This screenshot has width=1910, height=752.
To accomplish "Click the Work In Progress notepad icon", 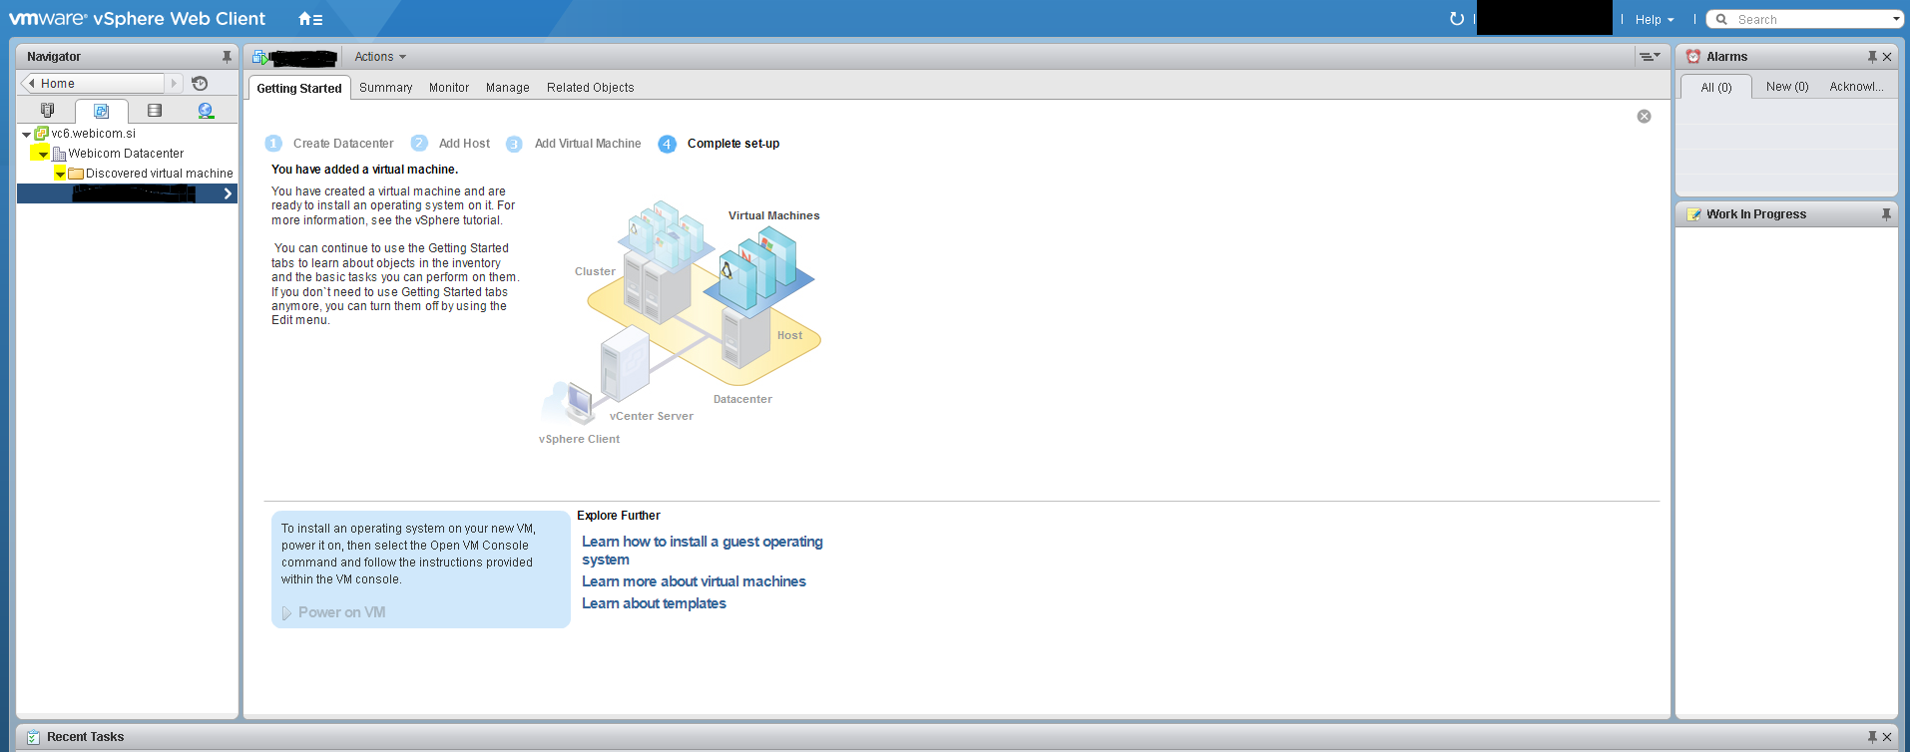I will pyautogui.click(x=1693, y=214).
